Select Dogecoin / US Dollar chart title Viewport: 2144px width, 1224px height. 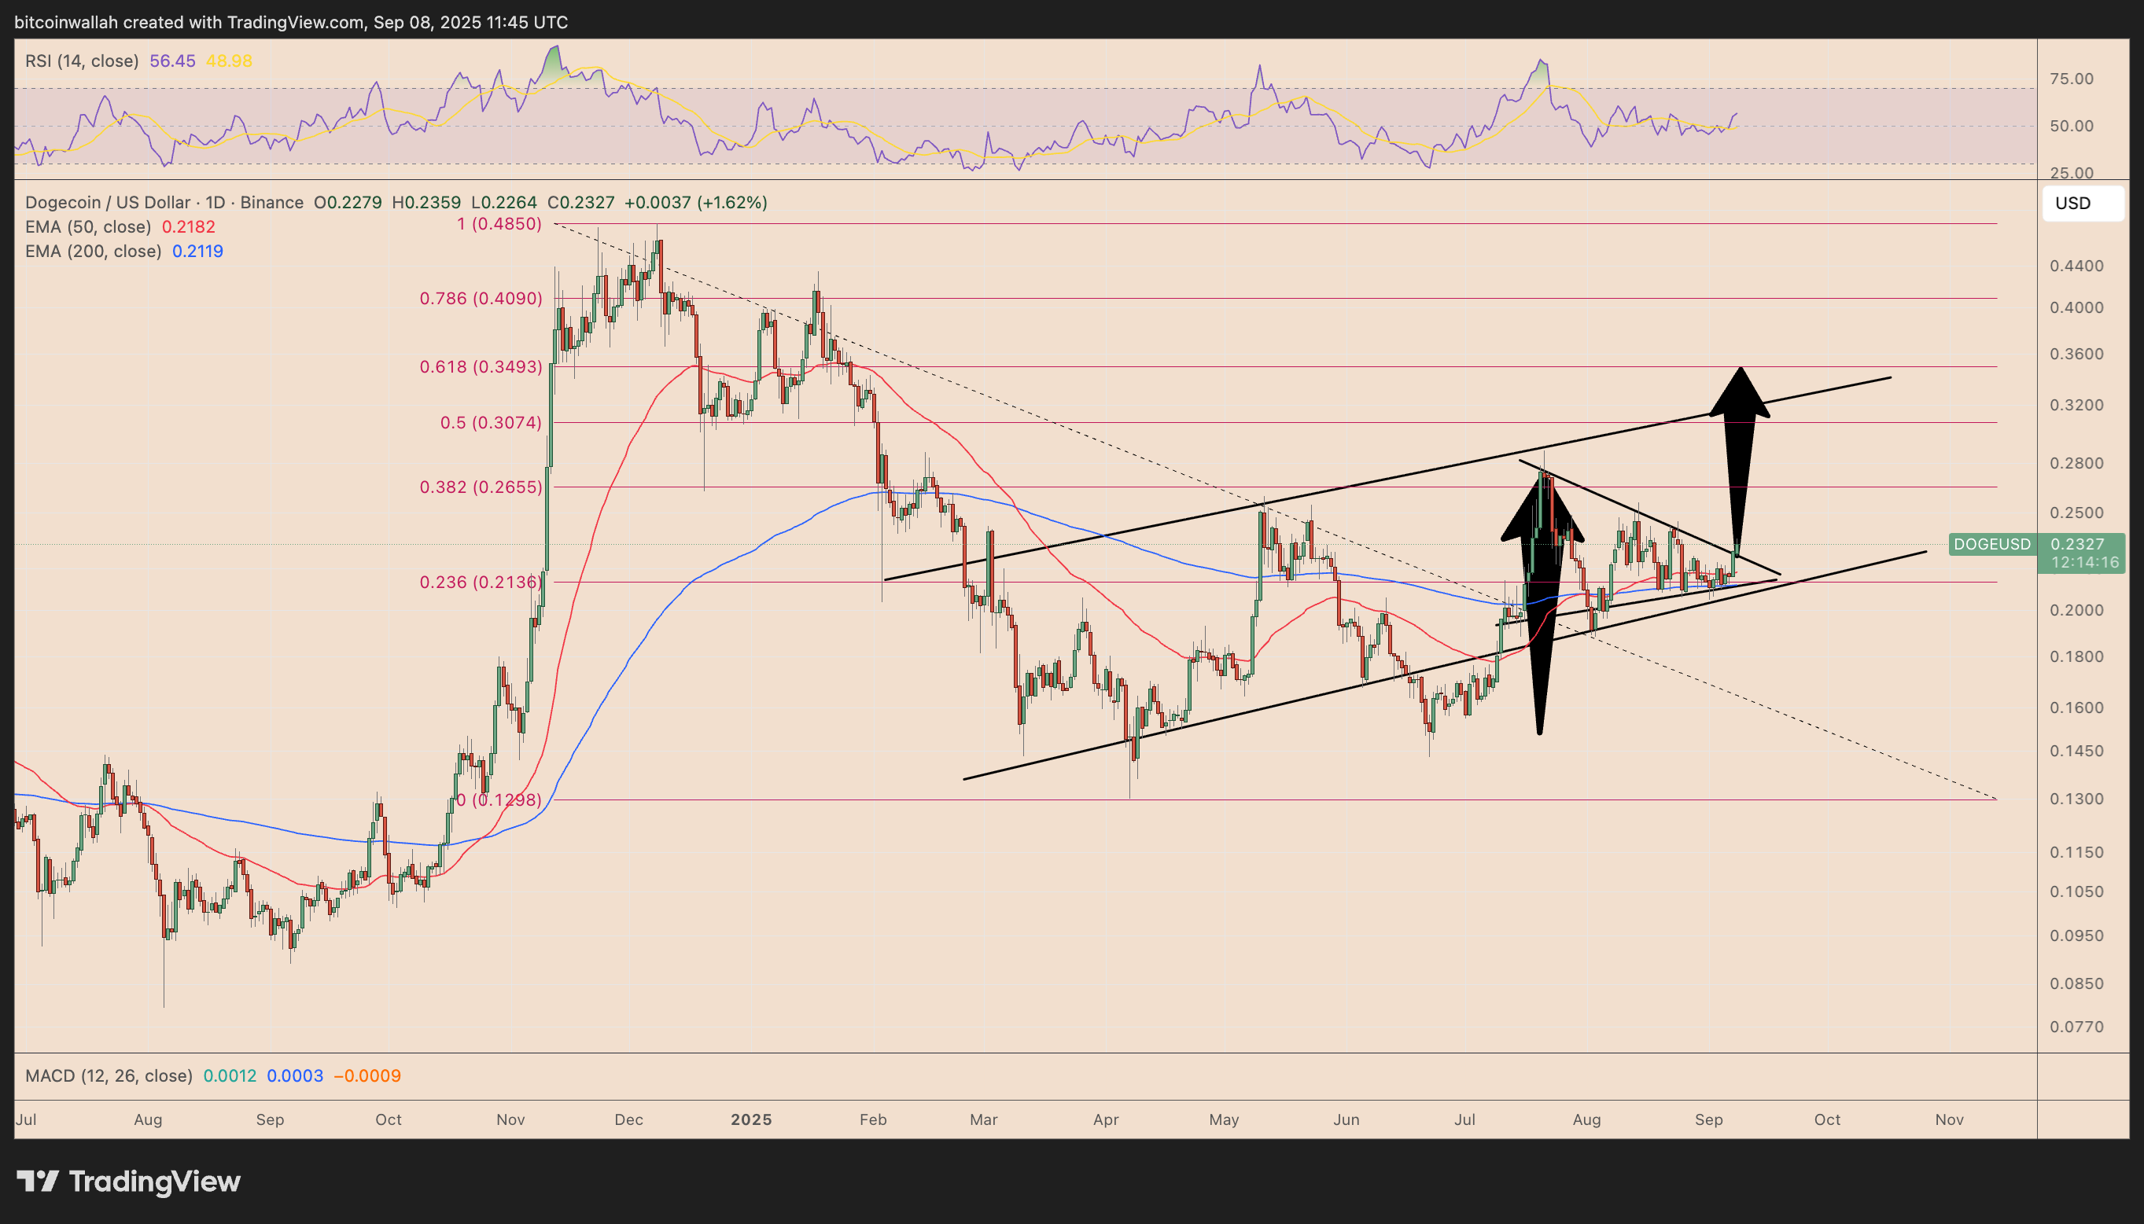[164, 203]
